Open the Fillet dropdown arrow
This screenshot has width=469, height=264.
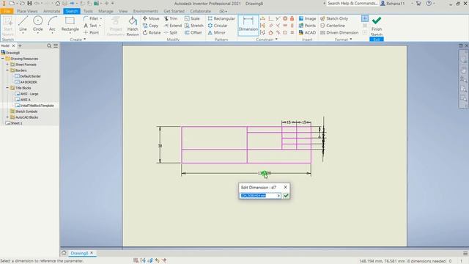point(101,18)
